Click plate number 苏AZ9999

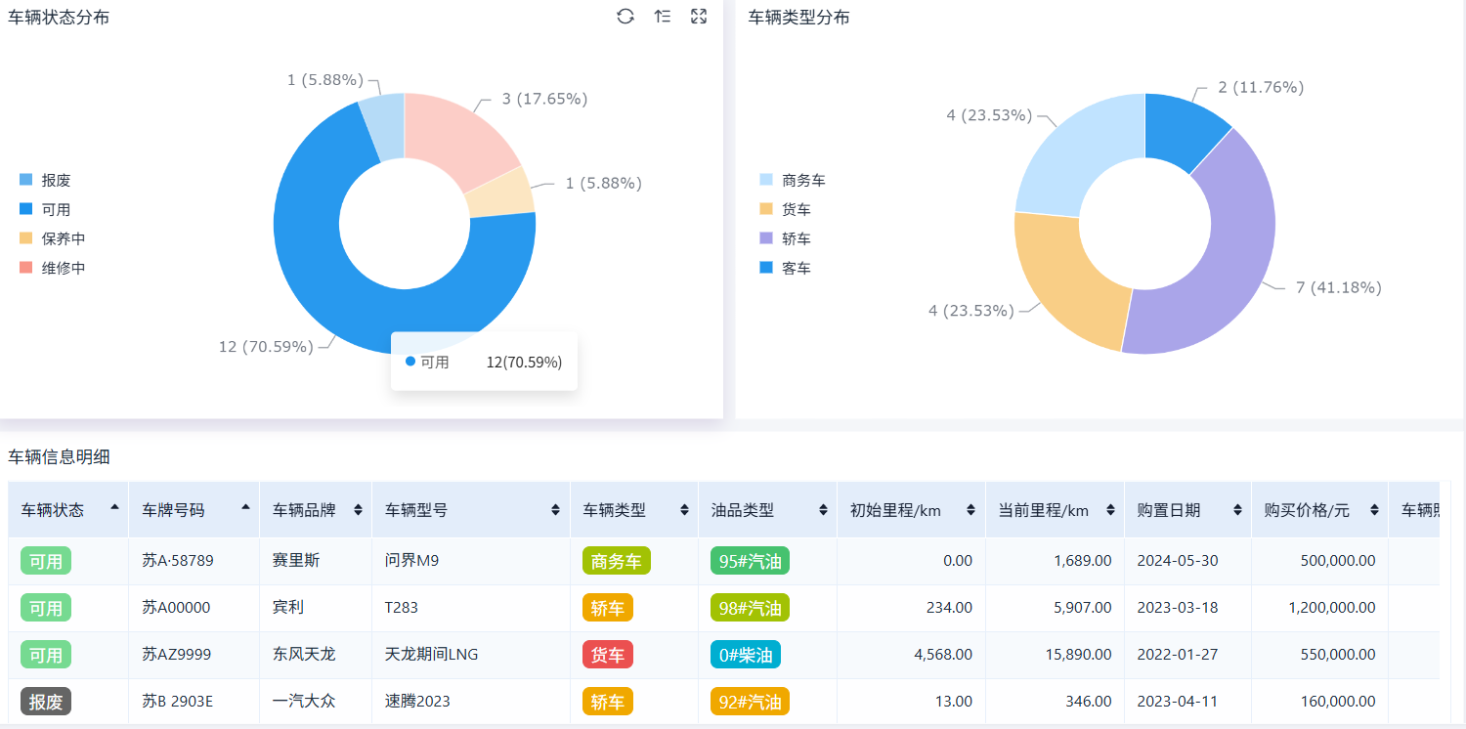[x=176, y=655]
